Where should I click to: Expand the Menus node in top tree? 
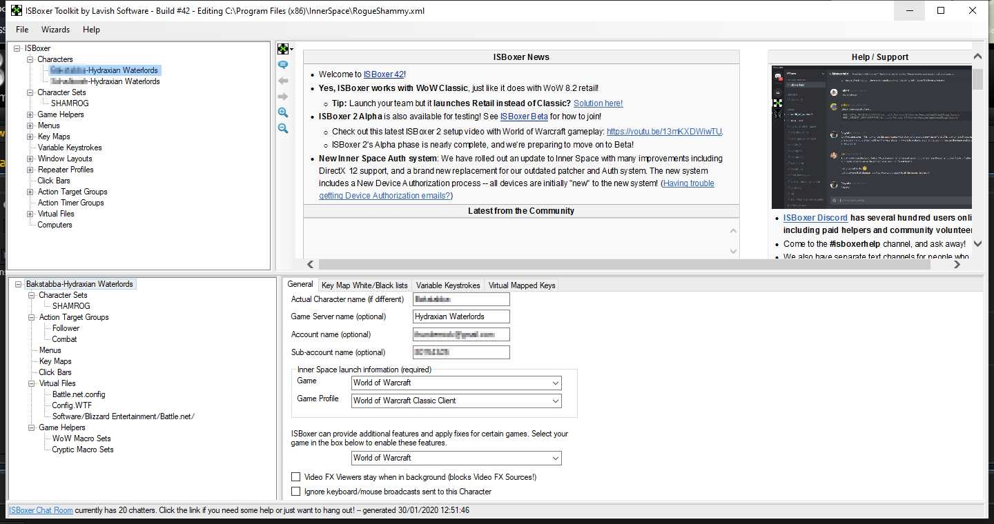[x=30, y=125]
